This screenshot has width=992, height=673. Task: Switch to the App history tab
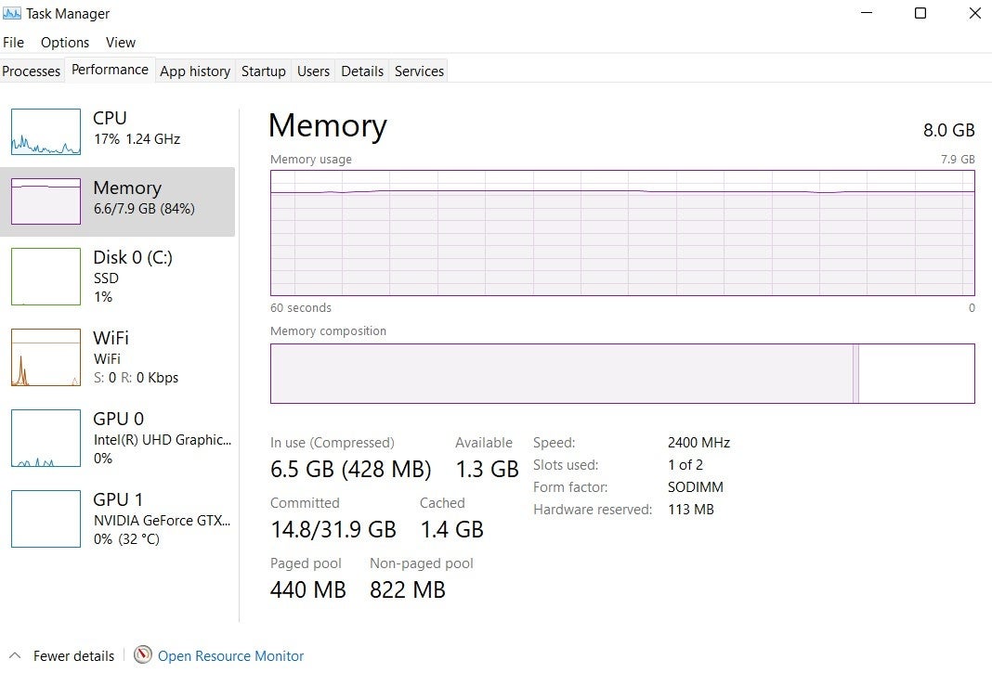(x=195, y=71)
